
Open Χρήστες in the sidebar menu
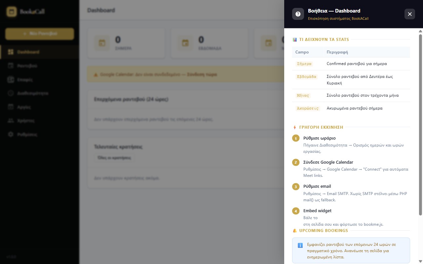(x=40, y=121)
